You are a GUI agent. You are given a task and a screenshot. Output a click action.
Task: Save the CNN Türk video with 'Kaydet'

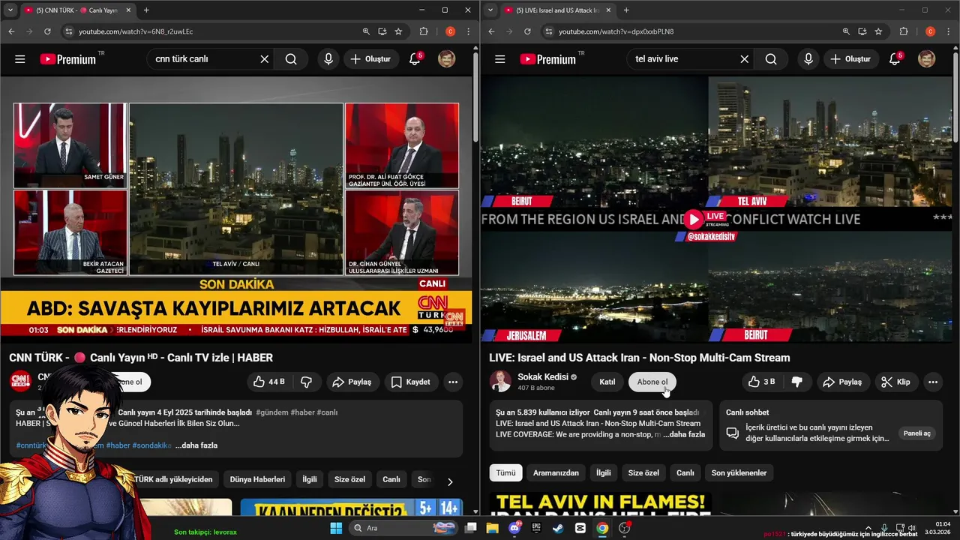click(411, 382)
